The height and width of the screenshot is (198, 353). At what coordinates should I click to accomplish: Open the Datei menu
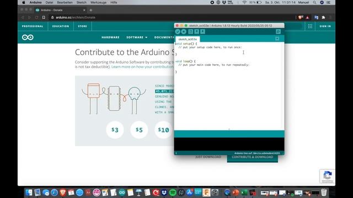click(49, 2)
